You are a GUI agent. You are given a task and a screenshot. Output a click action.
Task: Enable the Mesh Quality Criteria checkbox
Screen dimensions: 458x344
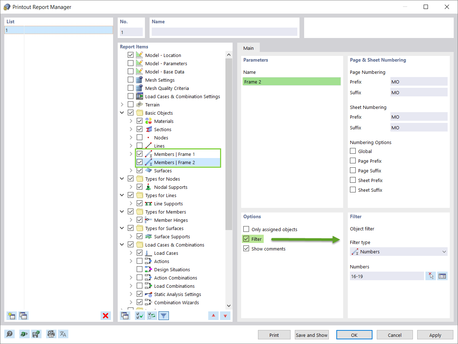tap(131, 88)
